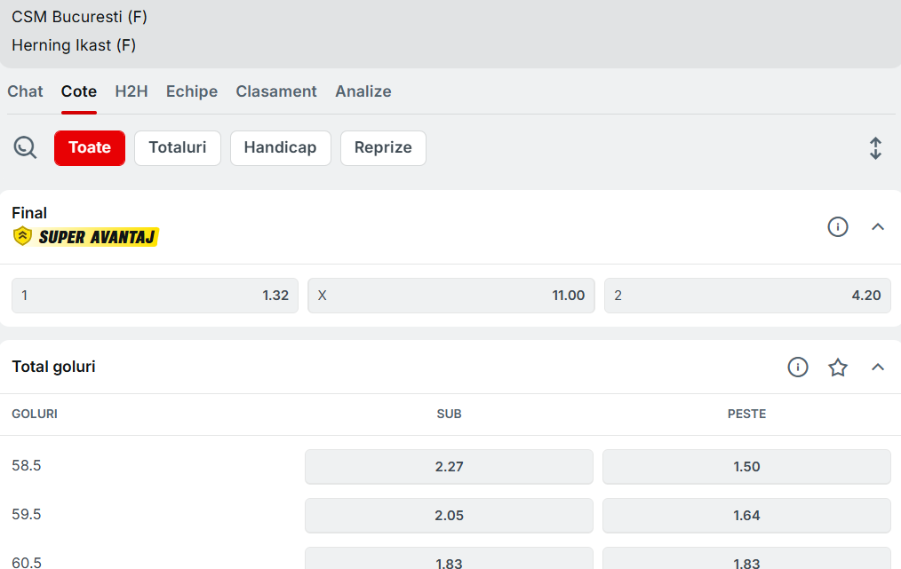901x569 pixels.
Task: Filter markets by Handicap
Action: pos(280,147)
